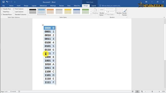Toggle the Banded Rows checkbox
The image size is (166, 93).
click(2, 14)
